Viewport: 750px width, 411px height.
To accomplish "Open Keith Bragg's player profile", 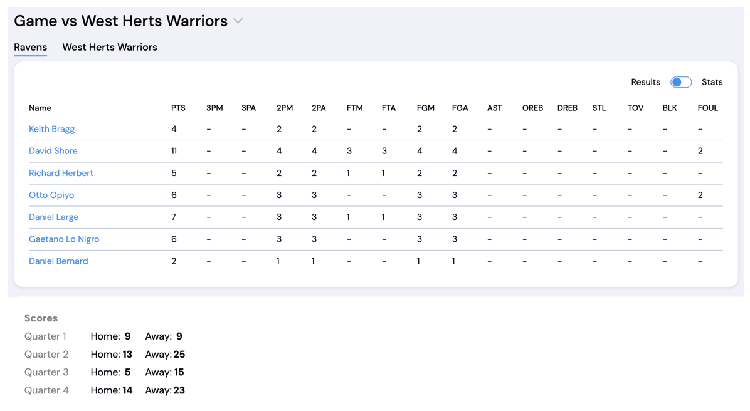I will 51,129.
